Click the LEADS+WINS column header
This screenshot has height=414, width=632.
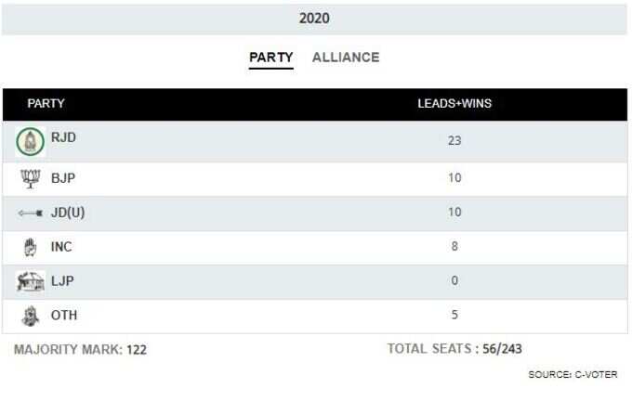454,104
